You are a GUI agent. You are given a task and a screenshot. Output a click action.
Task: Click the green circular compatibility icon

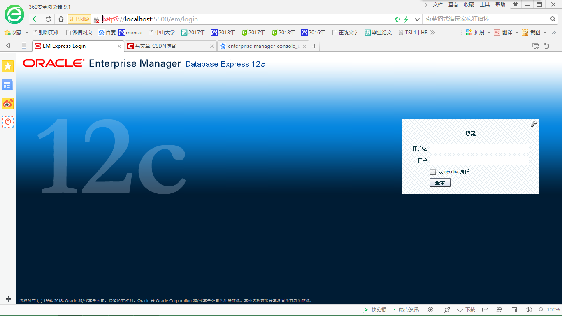[x=397, y=19]
